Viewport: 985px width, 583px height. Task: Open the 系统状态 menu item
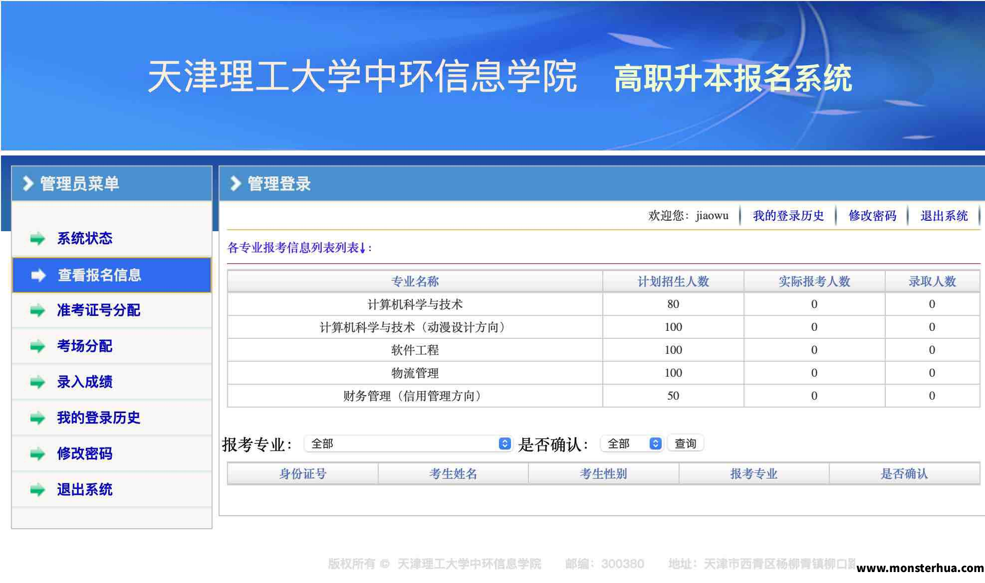pyautogui.click(x=85, y=238)
